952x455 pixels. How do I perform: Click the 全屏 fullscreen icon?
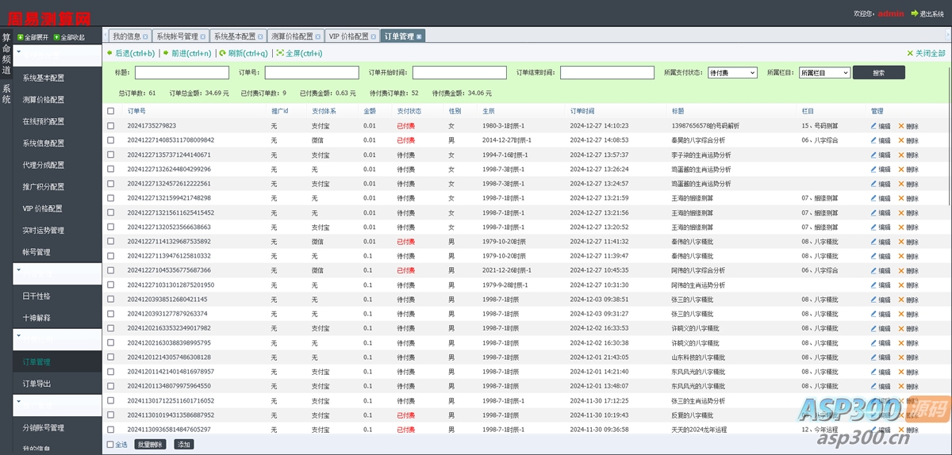tap(279, 53)
